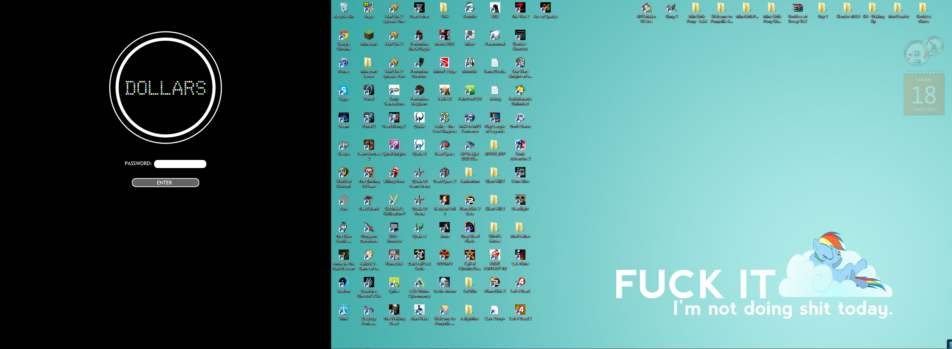Click the DOLLARS logo circle
The width and height of the screenshot is (952, 349).
point(165,88)
